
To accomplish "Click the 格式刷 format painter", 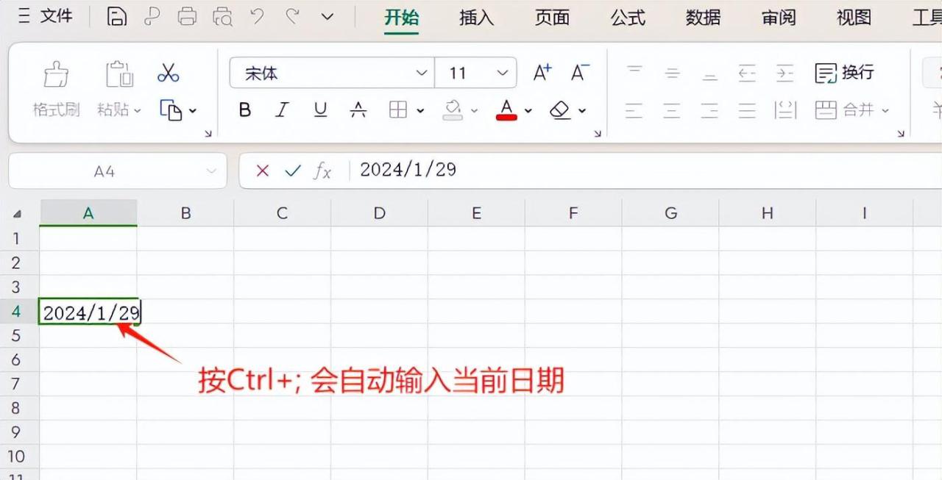I will click(x=56, y=89).
